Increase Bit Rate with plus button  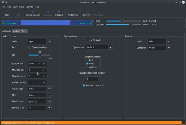44,63
